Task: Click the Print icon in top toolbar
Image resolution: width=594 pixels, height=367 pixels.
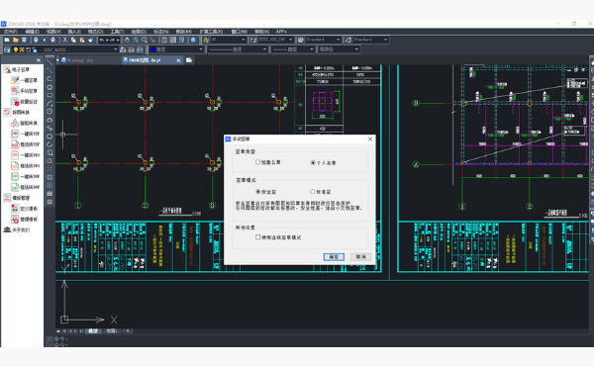Action: click(36, 40)
